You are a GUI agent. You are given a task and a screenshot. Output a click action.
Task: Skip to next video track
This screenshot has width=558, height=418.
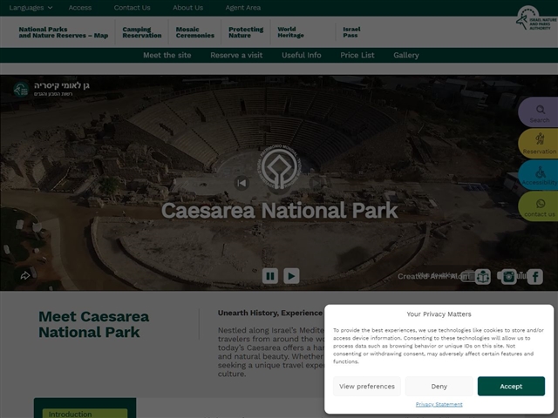point(316,183)
